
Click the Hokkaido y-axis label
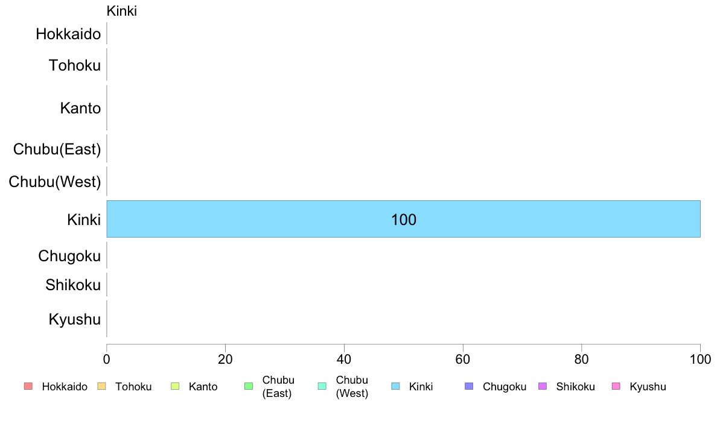[x=68, y=34]
